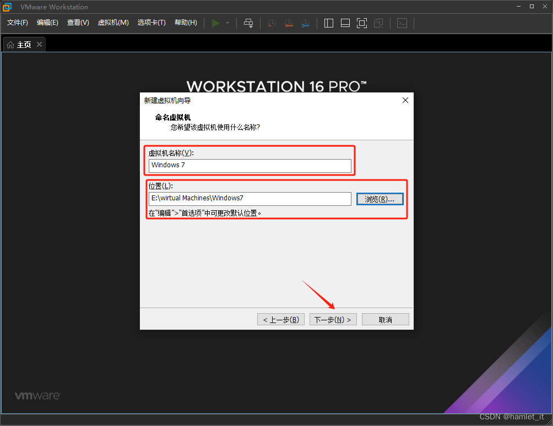Image resolution: width=553 pixels, height=426 pixels.
Task: Toggle the library sidebar panel icon
Action: point(329,23)
